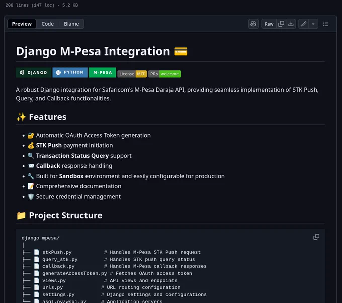Click 'Transaction Status Query support' item
The image size is (342, 303).
pos(84,156)
